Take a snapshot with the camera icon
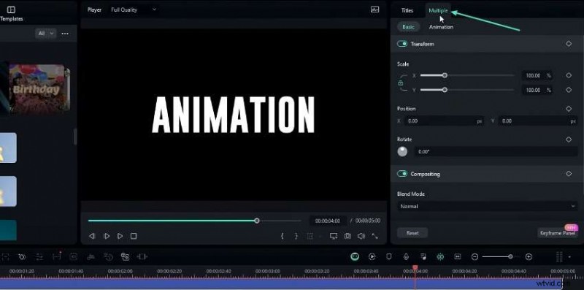This screenshot has width=584, height=290. pyautogui.click(x=347, y=236)
